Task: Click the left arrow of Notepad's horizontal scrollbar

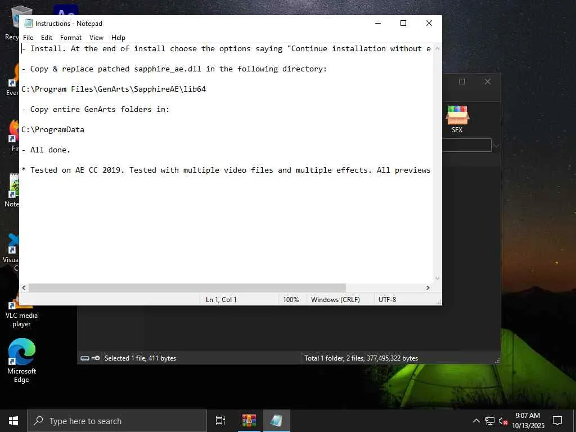Action: (x=24, y=287)
